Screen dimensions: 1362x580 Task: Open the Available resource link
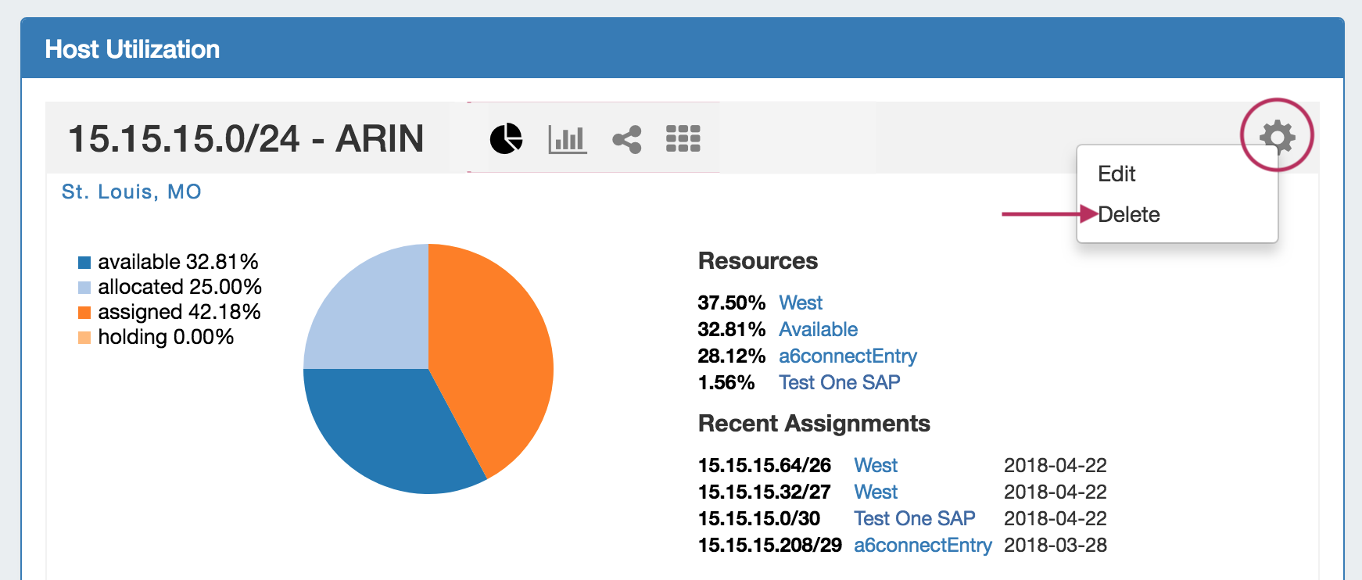point(818,329)
